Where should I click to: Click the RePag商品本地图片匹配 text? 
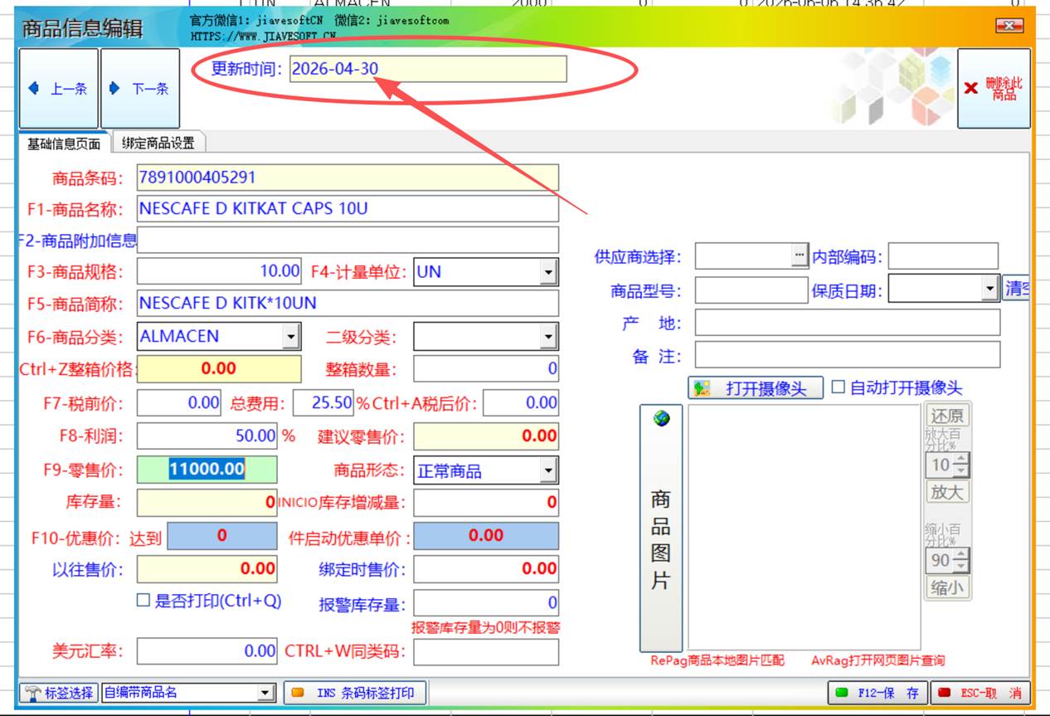(x=717, y=660)
